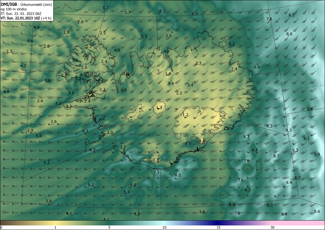Click the 'VT: Sun. 22.01.2023 10Z' valid time

(20, 18)
